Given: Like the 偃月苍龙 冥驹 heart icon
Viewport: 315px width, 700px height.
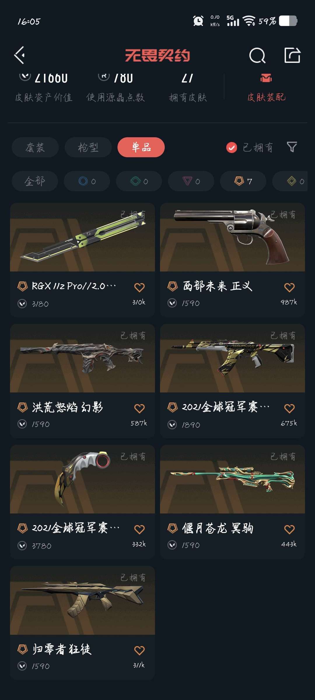Looking at the screenshot, I should point(289,529).
